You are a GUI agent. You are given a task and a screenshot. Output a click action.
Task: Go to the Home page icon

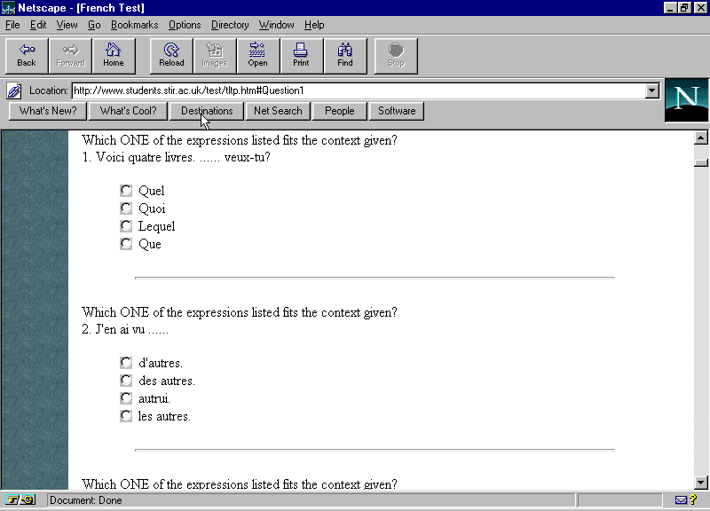(114, 55)
